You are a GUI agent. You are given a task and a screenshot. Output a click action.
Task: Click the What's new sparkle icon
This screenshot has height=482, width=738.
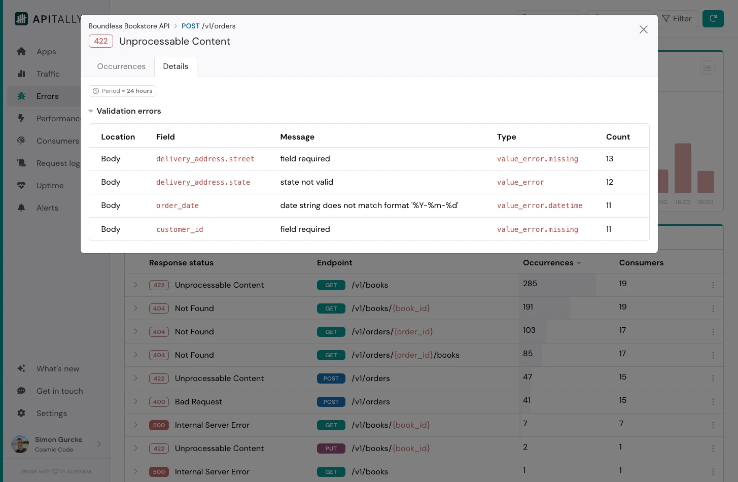tap(21, 368)
